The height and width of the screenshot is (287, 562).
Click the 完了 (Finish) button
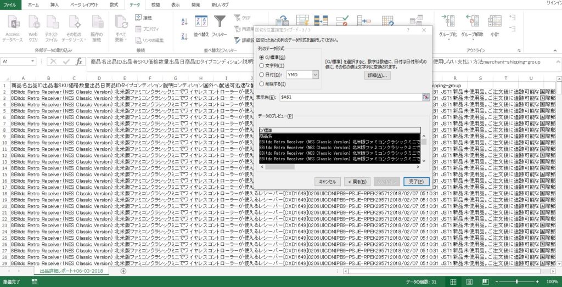pyautogui.click(x=416, y=181)
